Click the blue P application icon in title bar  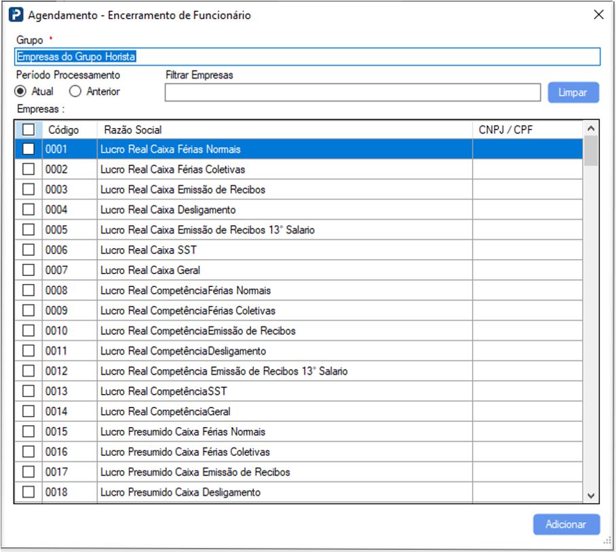point(16,15)
